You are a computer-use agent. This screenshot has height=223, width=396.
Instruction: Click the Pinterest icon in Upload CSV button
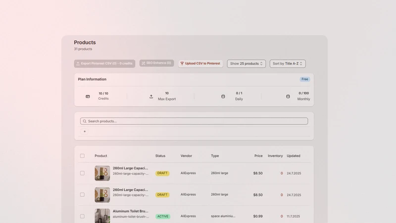point(182,63)
